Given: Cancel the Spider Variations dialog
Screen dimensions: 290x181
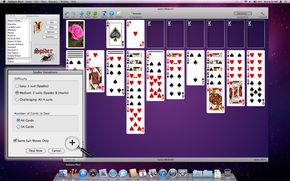Looking at the screenshot, I should click(x=56, y=151).
